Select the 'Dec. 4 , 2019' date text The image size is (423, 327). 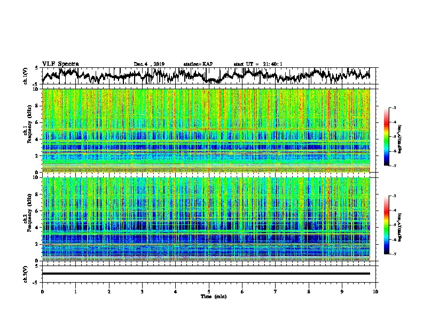click(x=149, y=64)
